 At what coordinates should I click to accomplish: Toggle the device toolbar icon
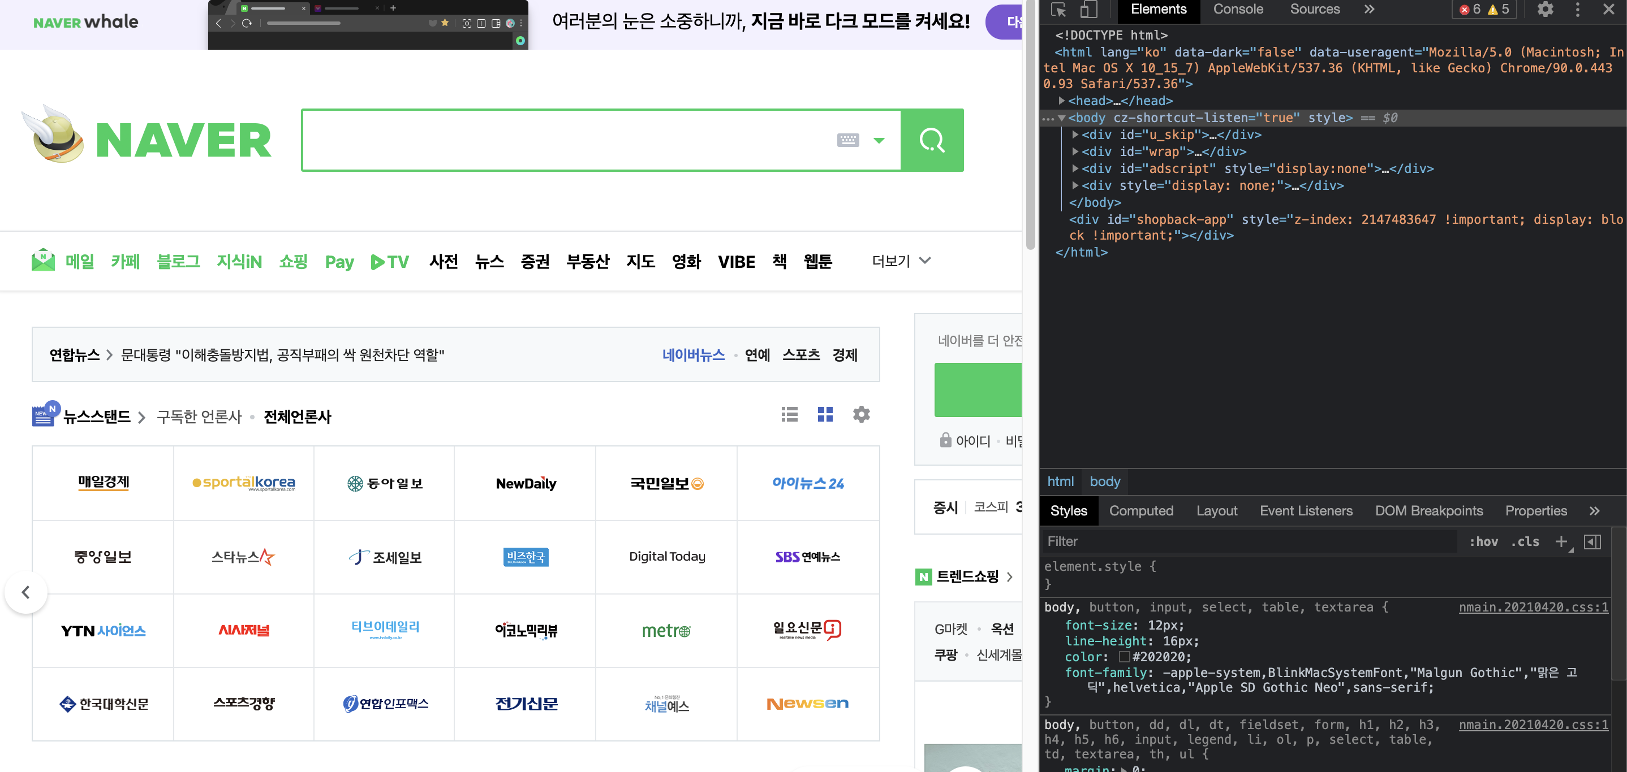[x=1088, y=10]
